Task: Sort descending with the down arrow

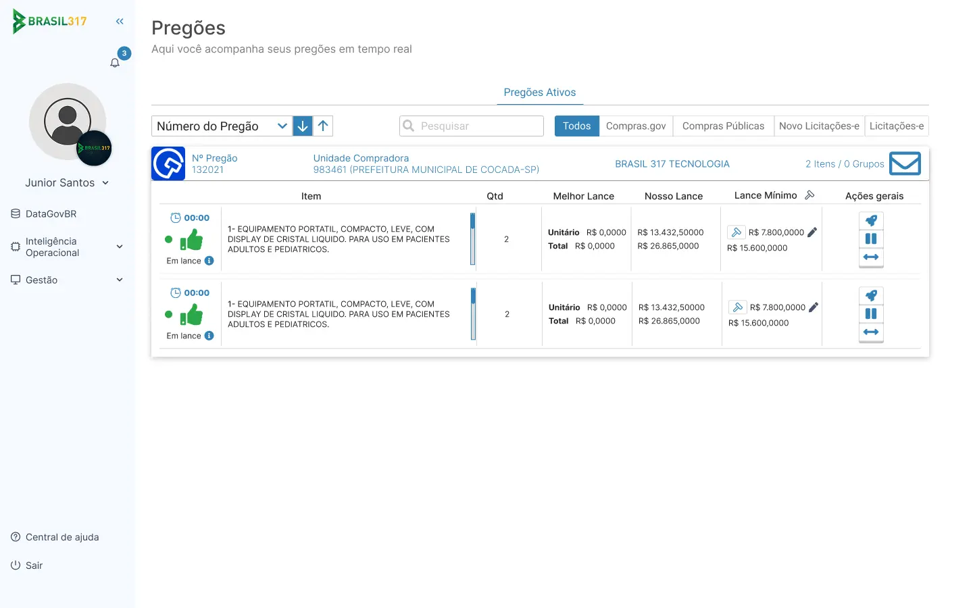Action: click(303, 126)
